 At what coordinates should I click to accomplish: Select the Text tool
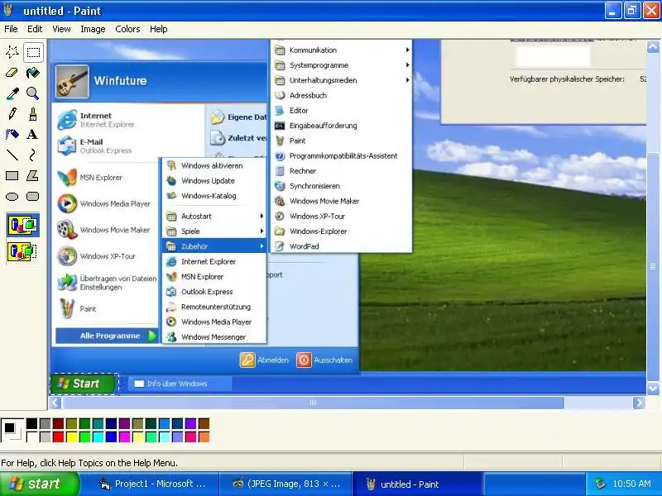[x=33, y=135]
